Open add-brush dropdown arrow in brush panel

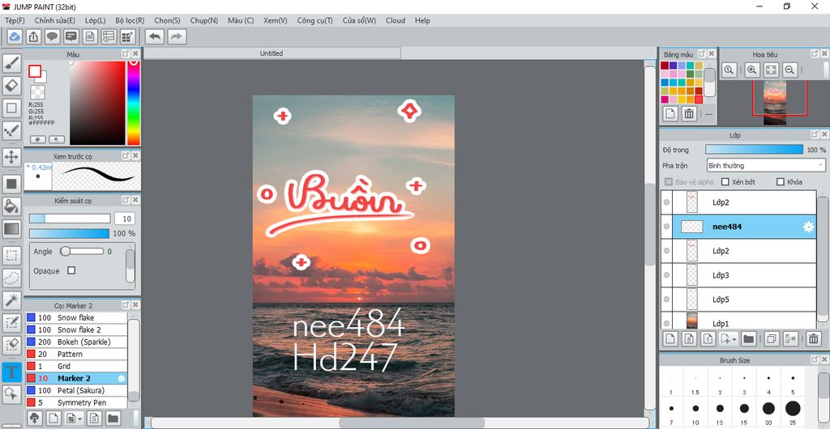coord(79,419)
